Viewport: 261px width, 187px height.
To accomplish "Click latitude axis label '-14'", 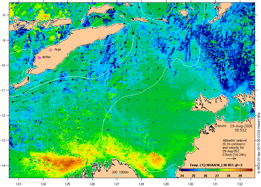I will coord(3,165).
